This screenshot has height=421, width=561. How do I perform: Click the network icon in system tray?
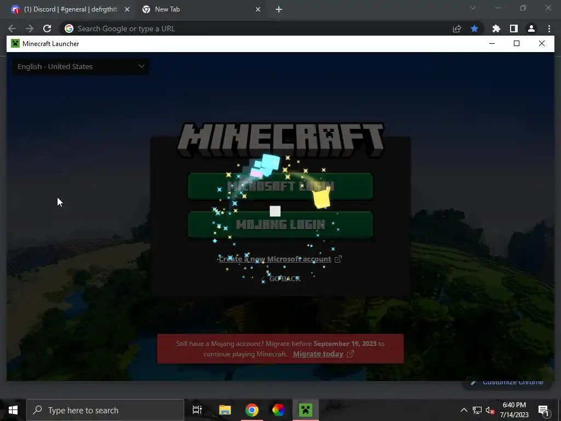(477, 410)
